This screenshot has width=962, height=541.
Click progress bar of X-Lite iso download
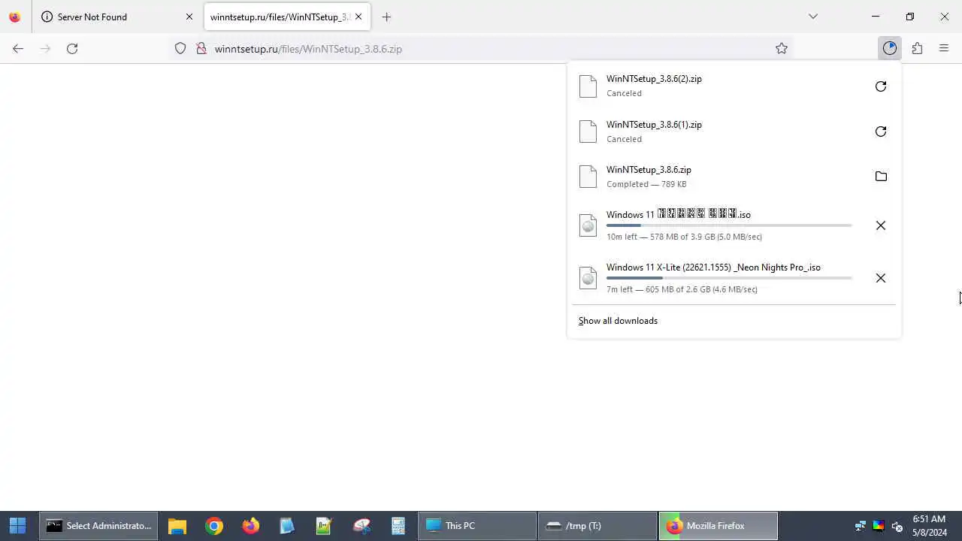[x=729, y=278]
